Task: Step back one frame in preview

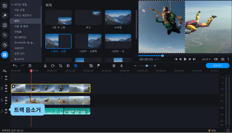Action: (181, 59)
